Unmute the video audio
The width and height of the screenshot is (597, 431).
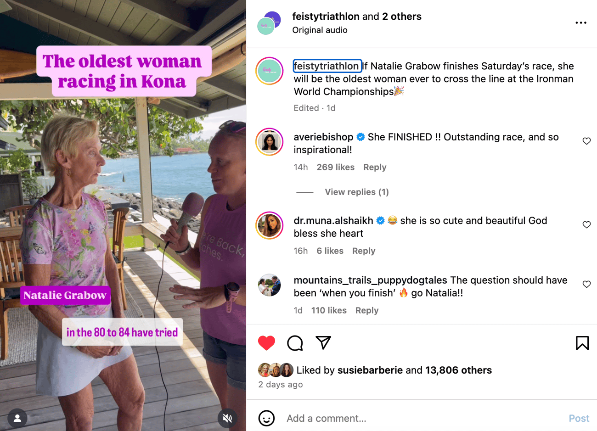coord(227,418)
